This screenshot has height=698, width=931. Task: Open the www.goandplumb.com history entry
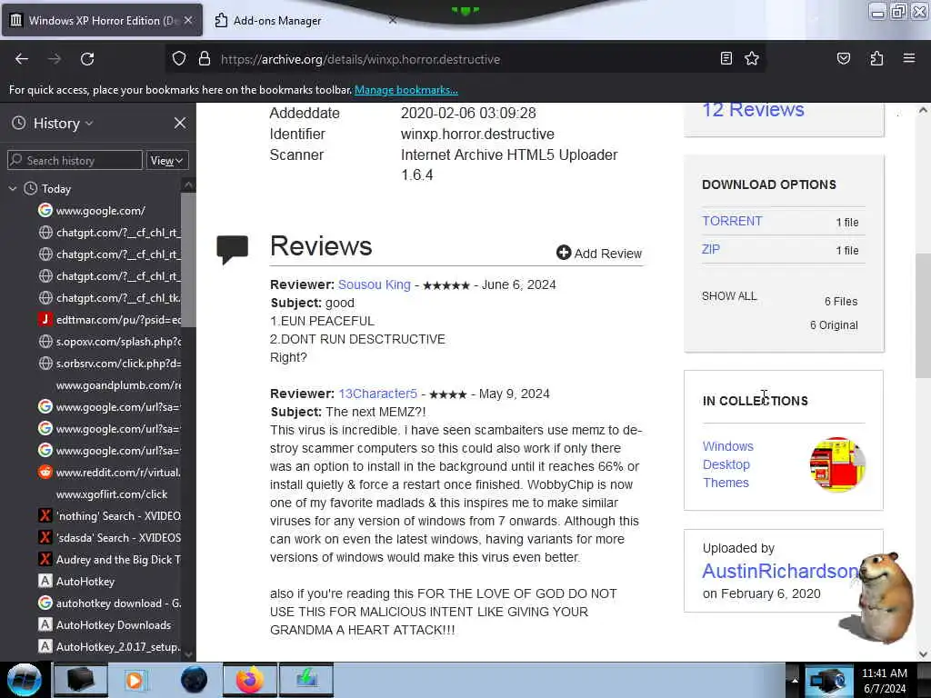click(x=118, y=385)
